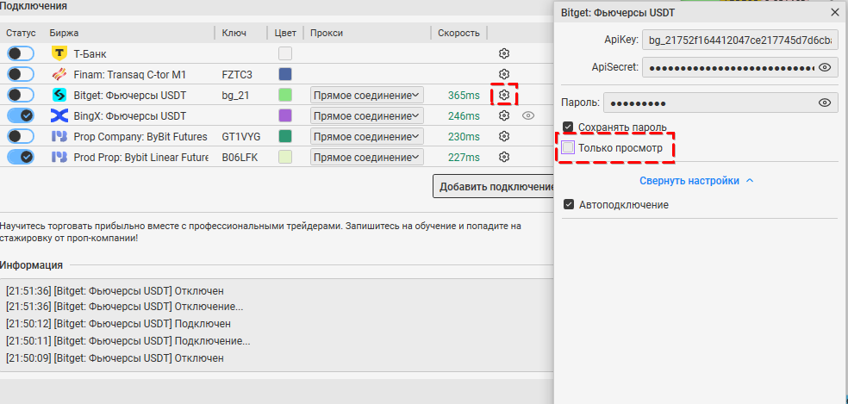848x404 pixels.
Task: Click the ApiKey input field
Action: pyautogui.click(x=739, y=40)
